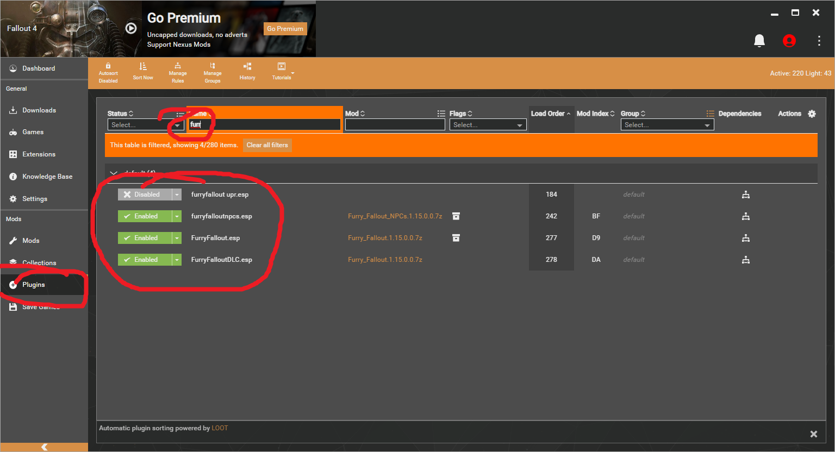The height and width of the screenshot is (452, 835).
Task: Open Manage Groups
Action: click(x=213, y=73)
